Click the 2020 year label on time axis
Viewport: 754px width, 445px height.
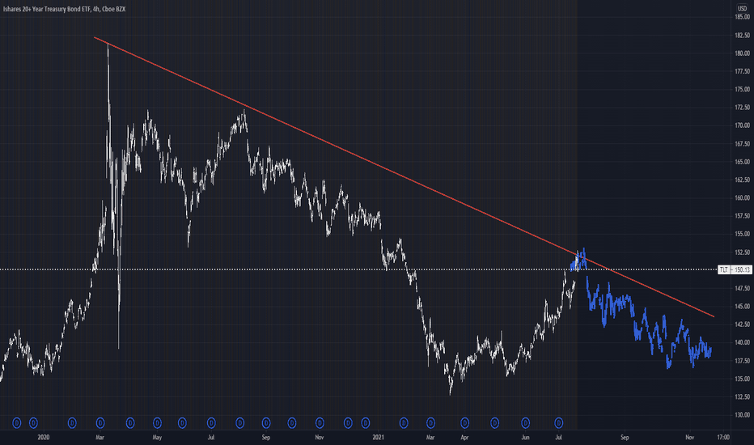coord(43,437)
